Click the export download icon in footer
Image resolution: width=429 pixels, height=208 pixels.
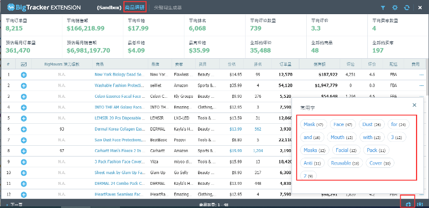pos(421,204)
